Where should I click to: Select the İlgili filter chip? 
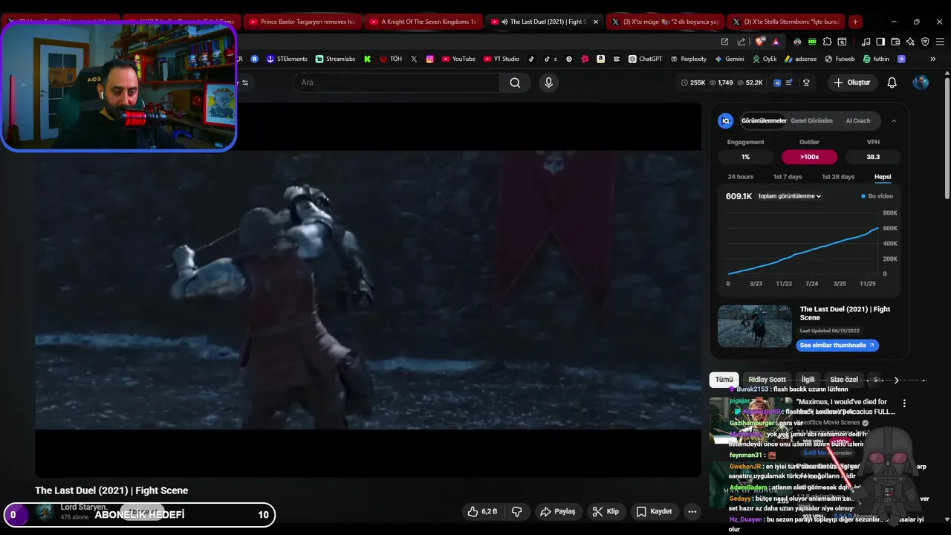click(x=808, y=380)
